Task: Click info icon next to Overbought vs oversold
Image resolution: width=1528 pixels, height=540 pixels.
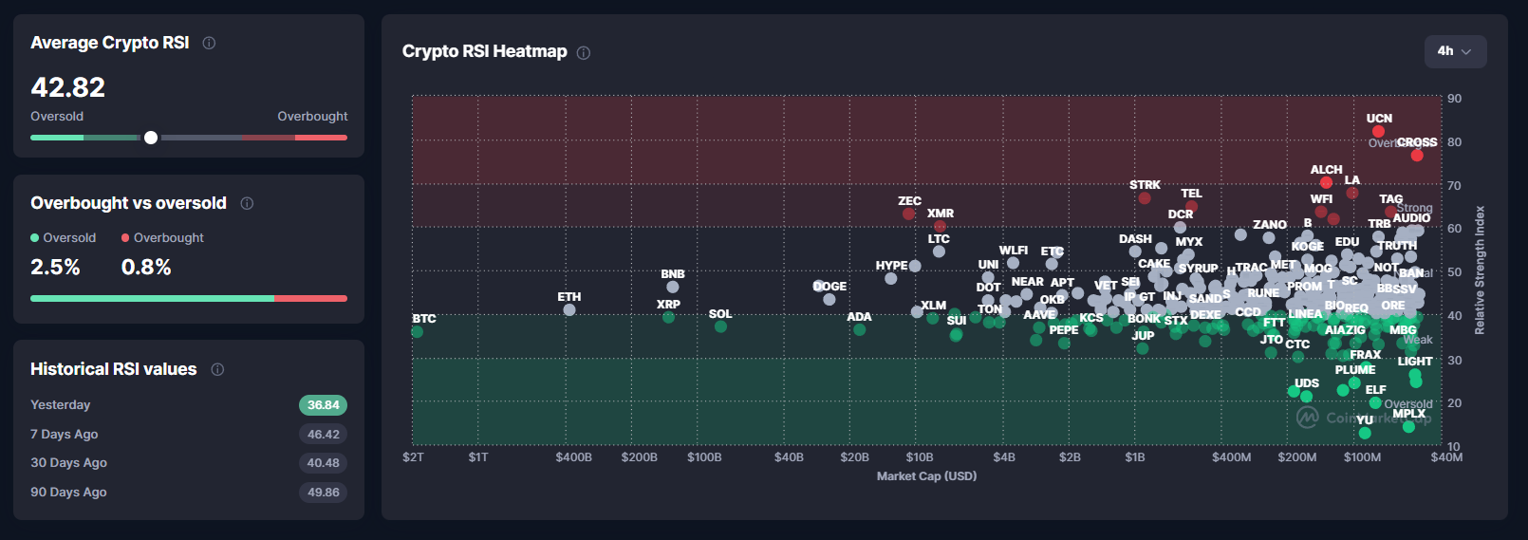Action: (247, 203)
